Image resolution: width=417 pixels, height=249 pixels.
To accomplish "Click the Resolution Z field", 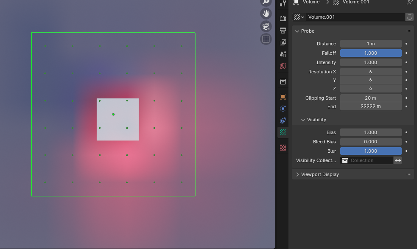I will pyautogui.click(x=371, y=88).
